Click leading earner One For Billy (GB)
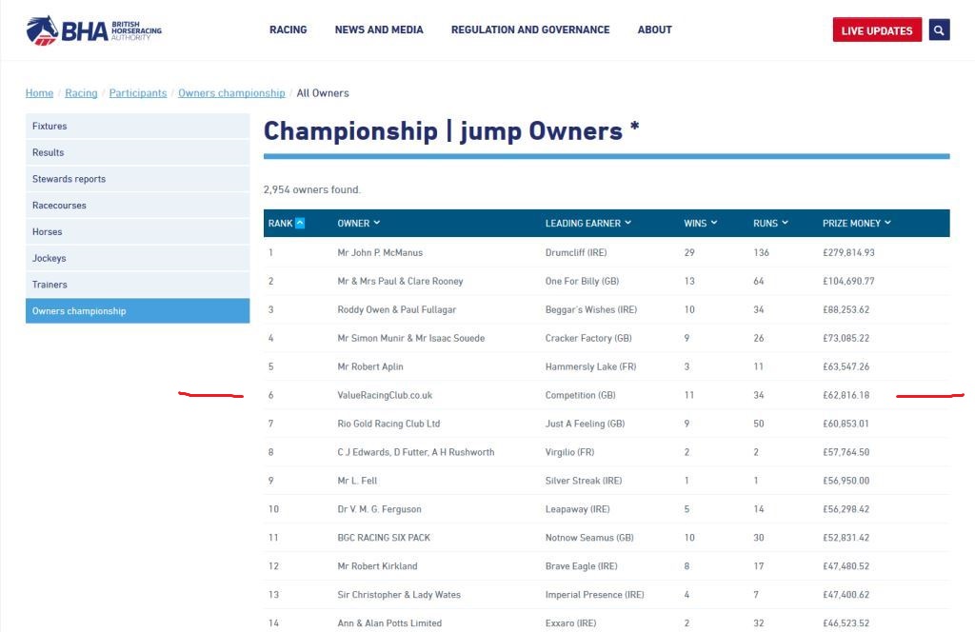The width and height of the screenshot is (975, 632). tap(582, 282)
